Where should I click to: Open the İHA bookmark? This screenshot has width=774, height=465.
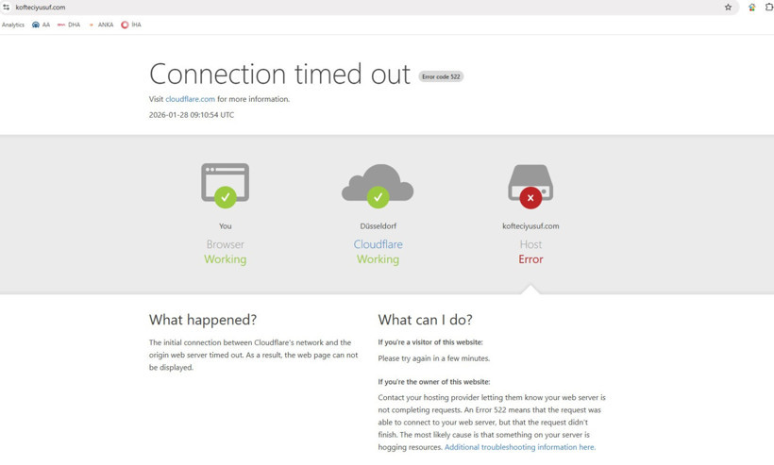[x=130, y=25]
